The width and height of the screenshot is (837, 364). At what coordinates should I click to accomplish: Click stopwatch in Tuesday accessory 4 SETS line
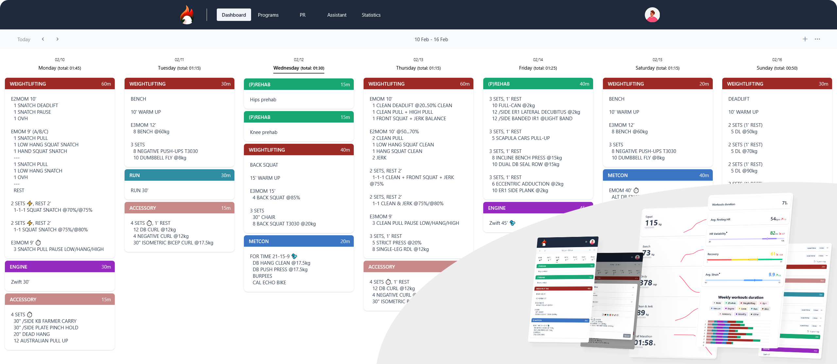(149, 223)
